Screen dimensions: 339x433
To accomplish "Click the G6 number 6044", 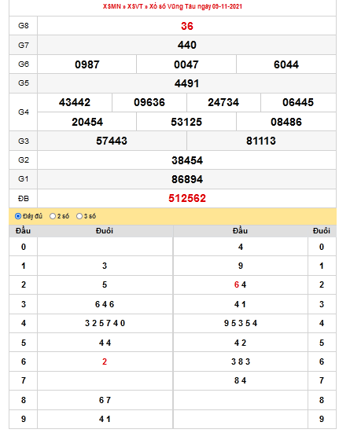I will [x=286, y=64].
